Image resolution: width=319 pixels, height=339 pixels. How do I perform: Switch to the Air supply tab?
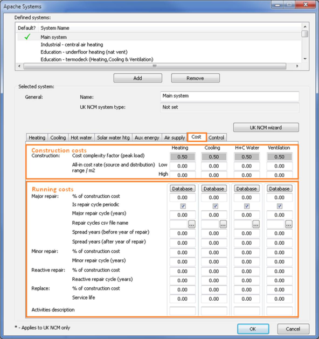(175, 138)
